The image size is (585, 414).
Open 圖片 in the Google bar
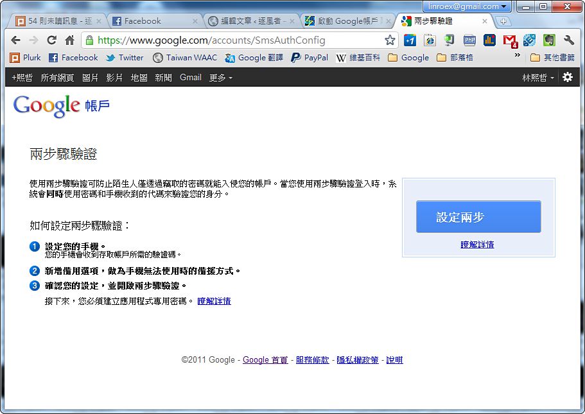pos(90,78)
